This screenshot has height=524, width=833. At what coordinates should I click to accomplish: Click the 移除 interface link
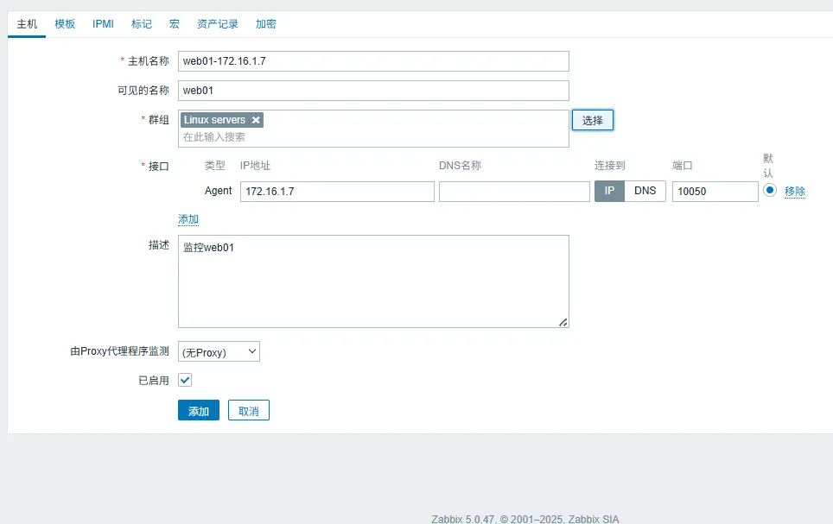click(x=795, y=192)
